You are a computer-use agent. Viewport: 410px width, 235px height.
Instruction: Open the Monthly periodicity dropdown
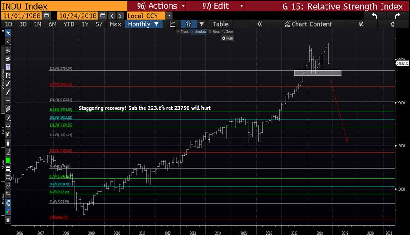(144, 24)
